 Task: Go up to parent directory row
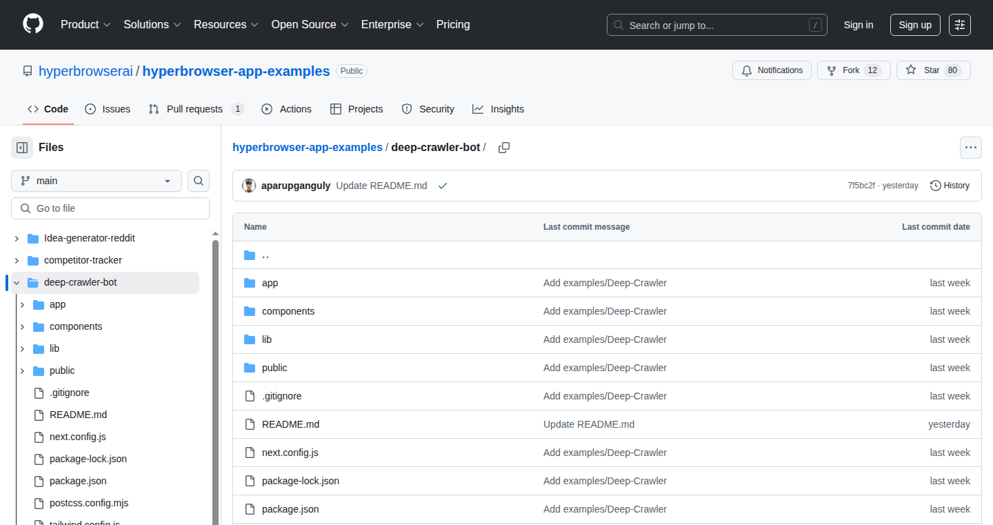coord(607,255)
